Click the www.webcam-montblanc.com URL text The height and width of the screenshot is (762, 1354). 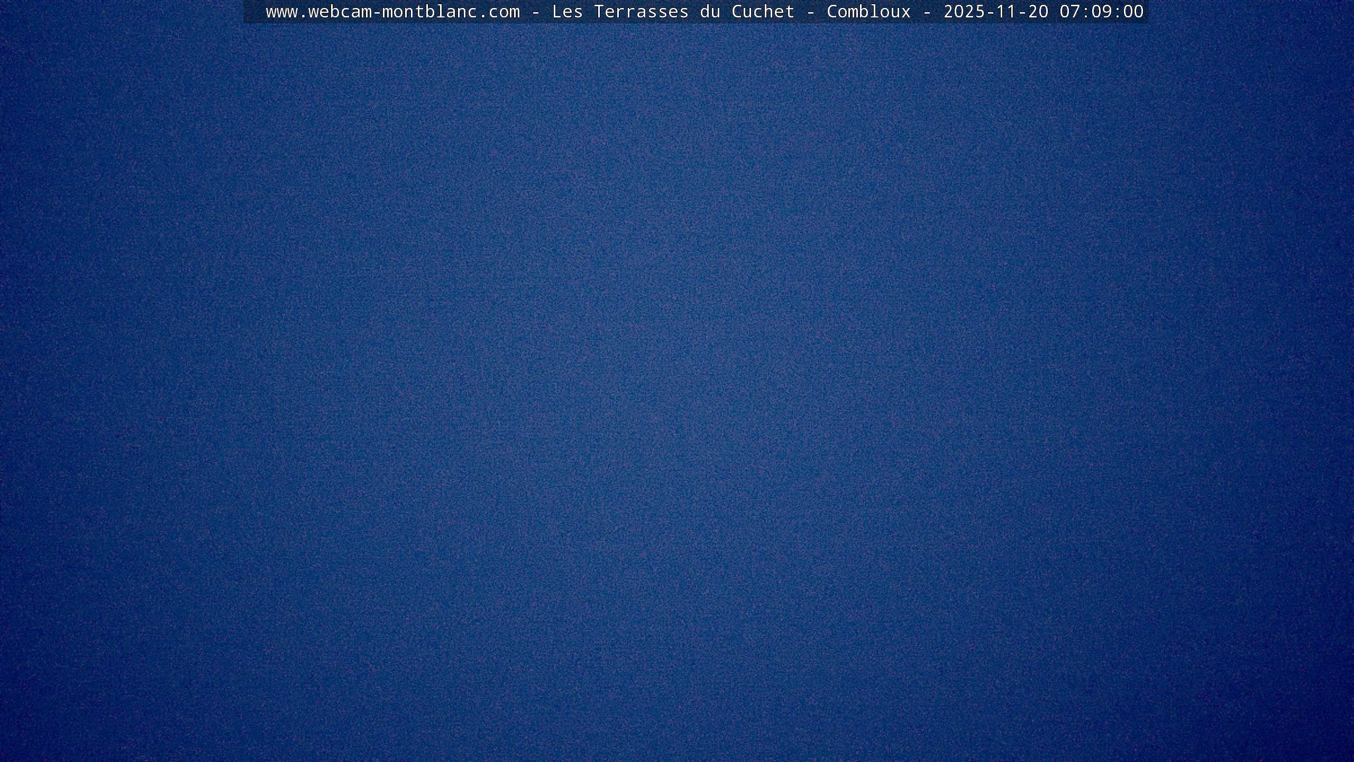[392, 12]
